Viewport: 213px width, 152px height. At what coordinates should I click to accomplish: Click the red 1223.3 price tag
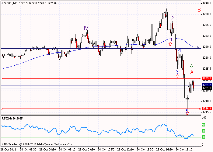tap(207, 78)
